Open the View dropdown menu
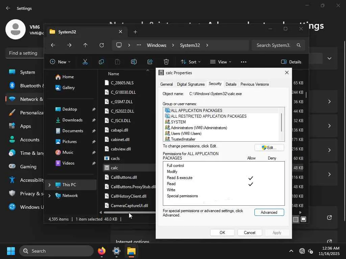Image resolution: width=346 pixels, height=259 pixels. [x=221, y=62]
